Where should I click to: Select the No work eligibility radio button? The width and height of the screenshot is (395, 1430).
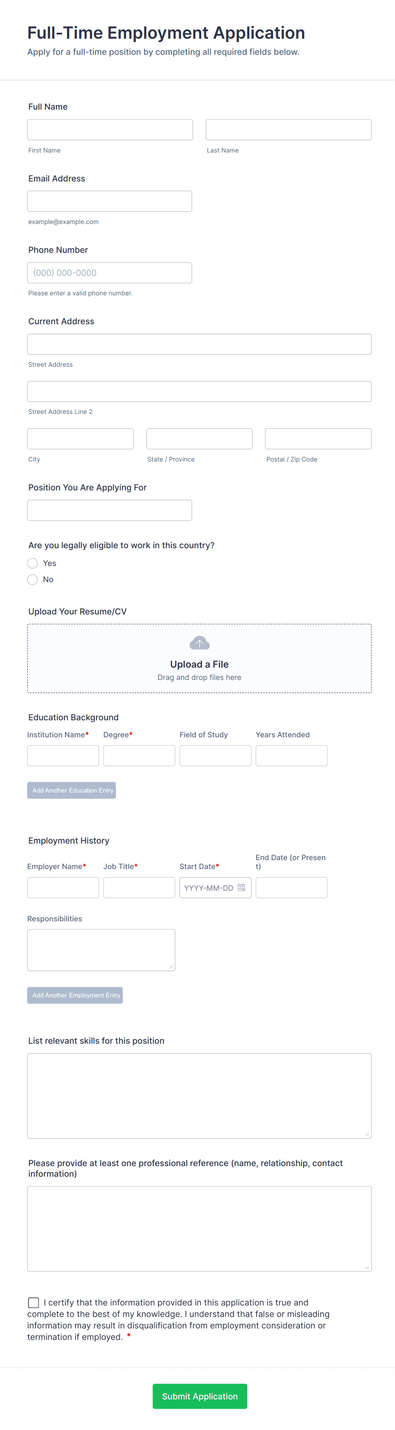tap(32, 579)
